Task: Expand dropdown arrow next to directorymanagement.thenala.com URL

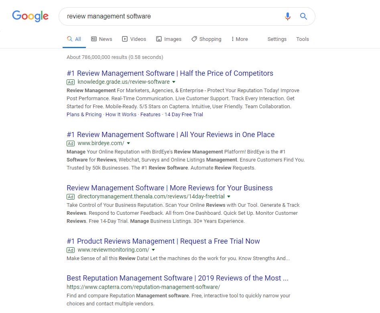Action: [229, 196]
